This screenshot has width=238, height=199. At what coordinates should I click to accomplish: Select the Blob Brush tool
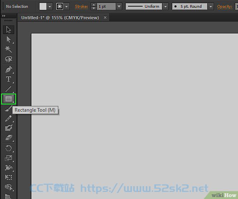tap(9, 128)
